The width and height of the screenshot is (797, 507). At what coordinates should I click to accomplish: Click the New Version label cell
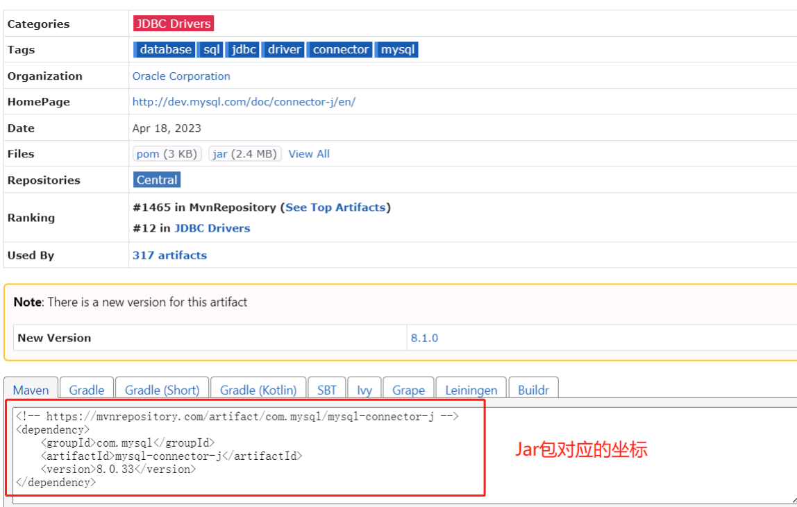210,338
